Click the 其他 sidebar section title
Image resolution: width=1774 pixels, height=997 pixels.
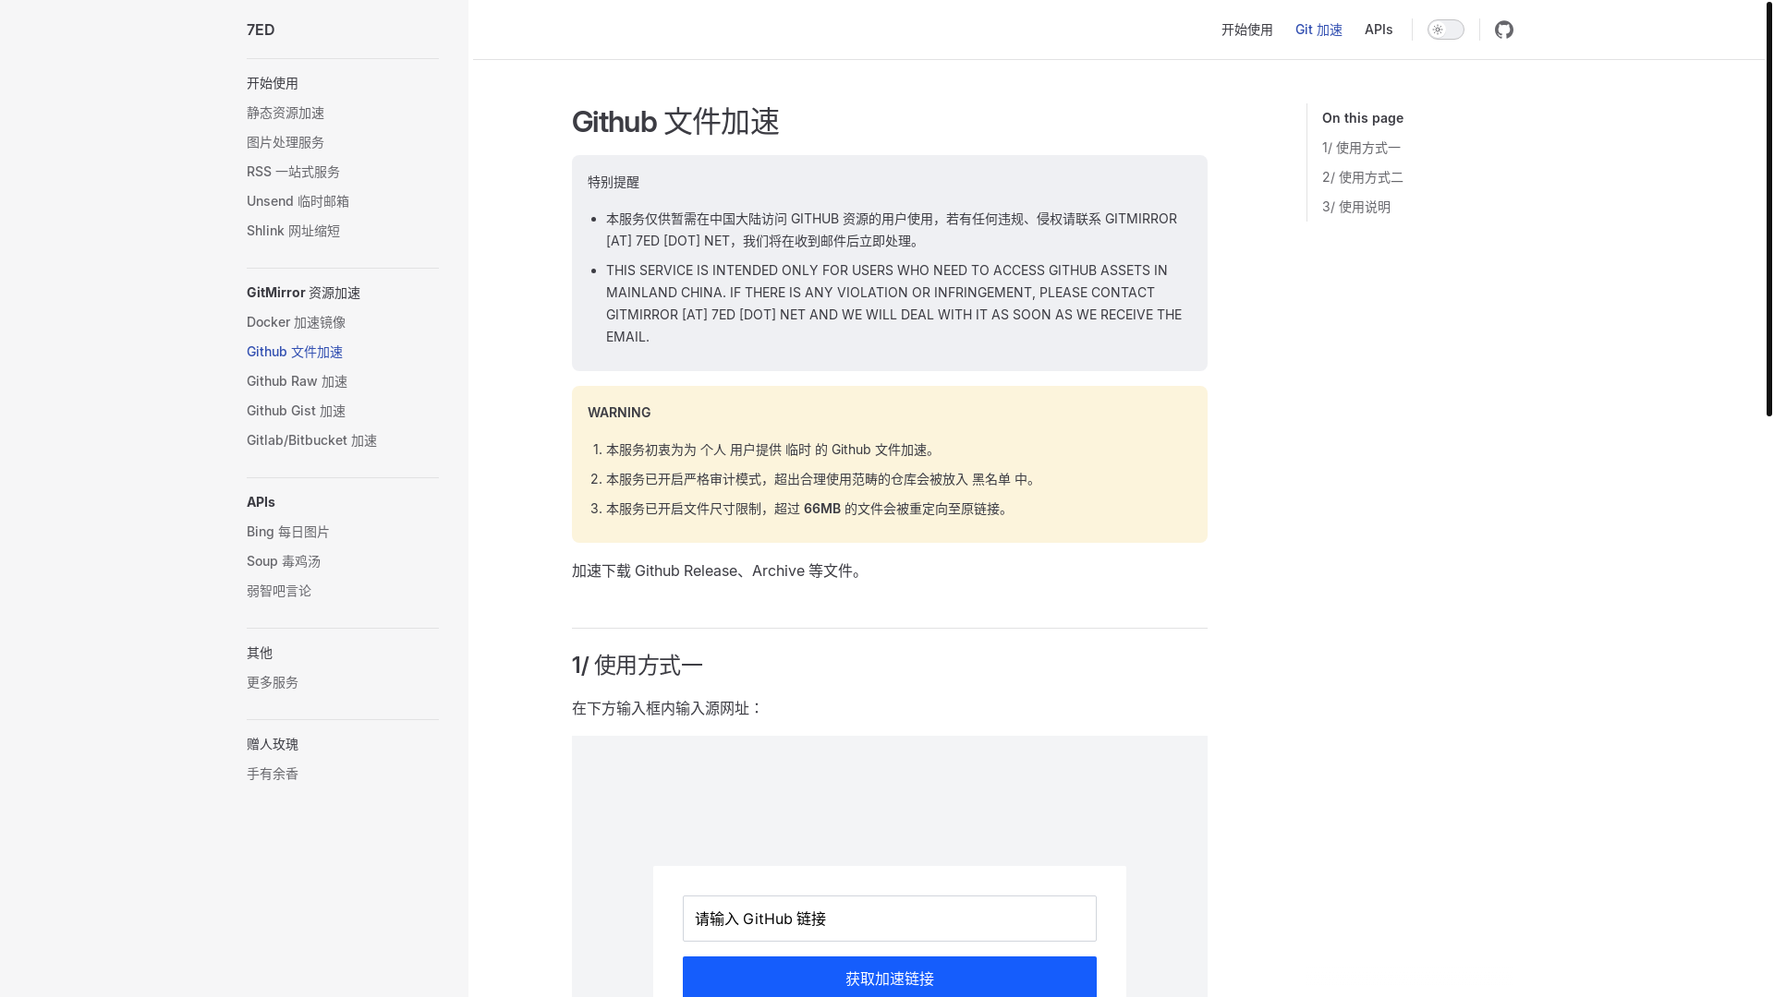[260, 653]
